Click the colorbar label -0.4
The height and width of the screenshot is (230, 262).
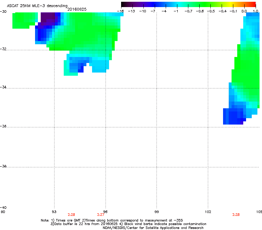(x=223, y=11)
